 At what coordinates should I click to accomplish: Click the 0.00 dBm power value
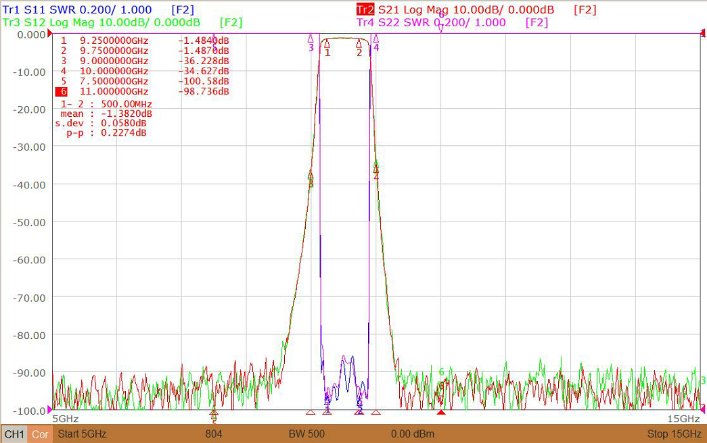click(x=413, y=434)
